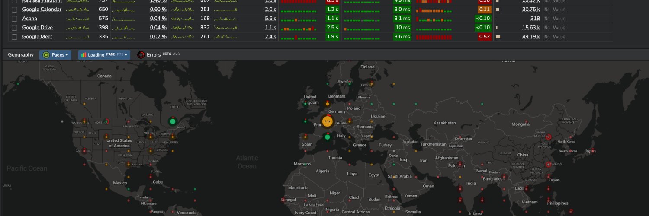
Task: Click the red marker near Shanghai
Action: click(548, 164)
